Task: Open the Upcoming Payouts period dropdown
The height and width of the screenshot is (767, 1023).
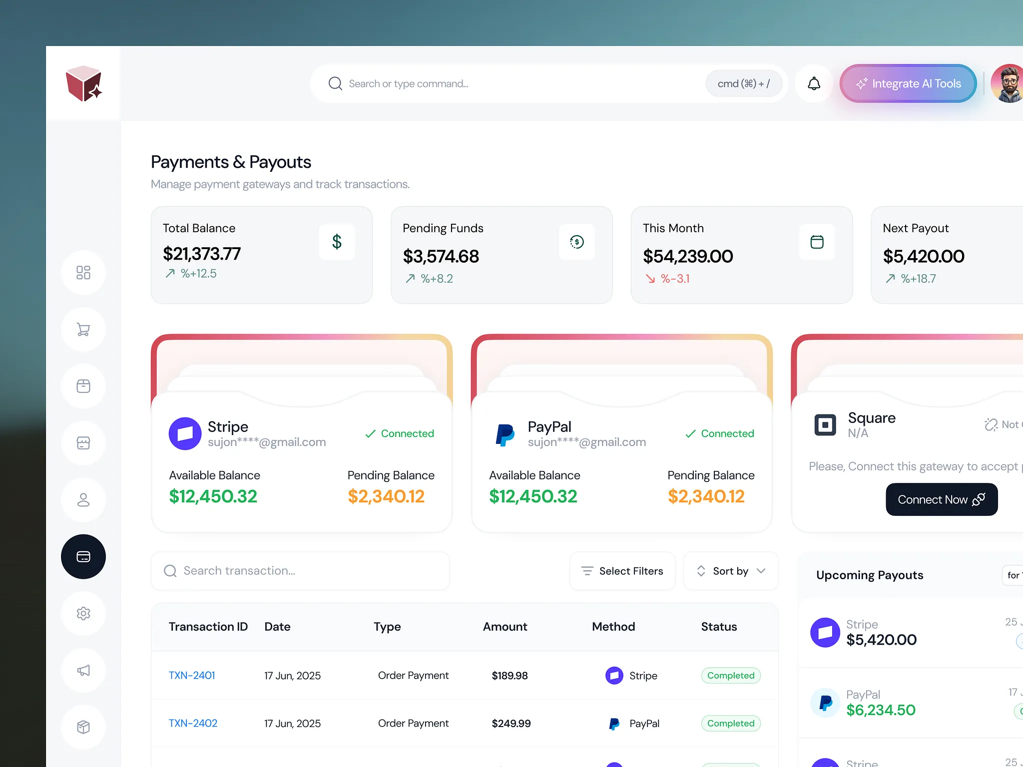Action: click(1013, 575)
